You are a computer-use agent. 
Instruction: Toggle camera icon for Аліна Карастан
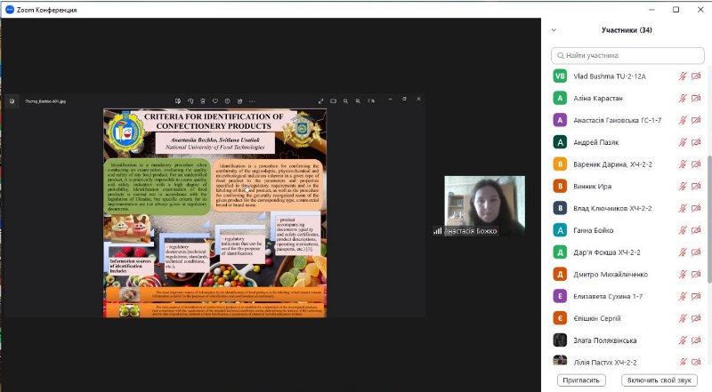tap(696, 98)
